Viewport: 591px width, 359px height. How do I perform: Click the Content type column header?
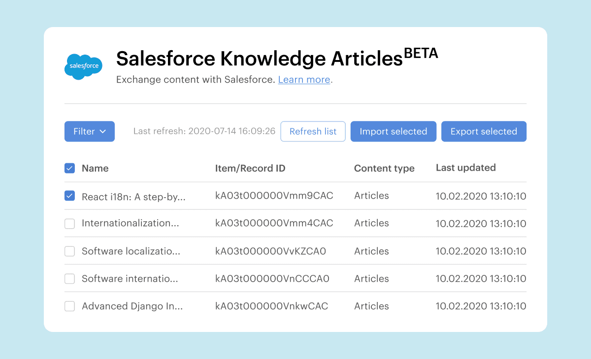pyautogui.click(x=384, y=168)
